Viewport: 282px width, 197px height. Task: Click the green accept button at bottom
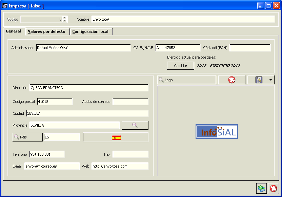pyautogui.click(x=262, y=189)
